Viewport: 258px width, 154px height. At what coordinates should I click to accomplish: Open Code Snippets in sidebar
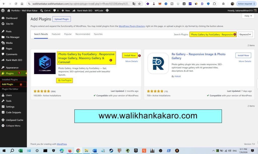pos(13,112)
